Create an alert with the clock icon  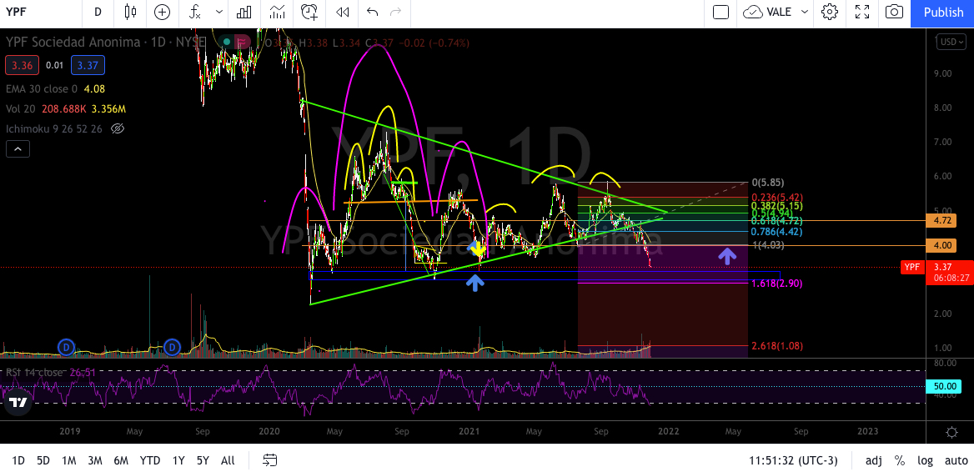click(309, 12)
